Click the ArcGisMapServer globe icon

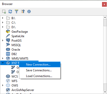(x=8, y=90)
